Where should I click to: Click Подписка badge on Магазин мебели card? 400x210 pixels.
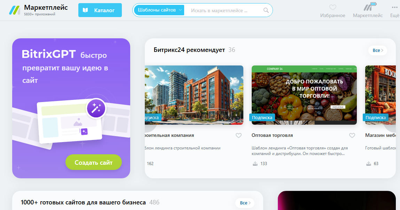tap(376, 117)
